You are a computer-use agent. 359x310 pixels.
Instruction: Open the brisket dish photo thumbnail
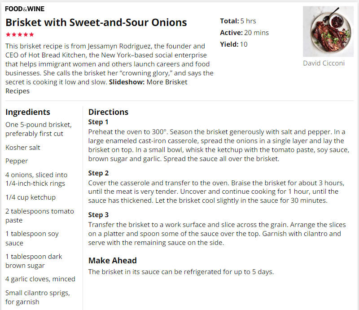coord(328,31)
